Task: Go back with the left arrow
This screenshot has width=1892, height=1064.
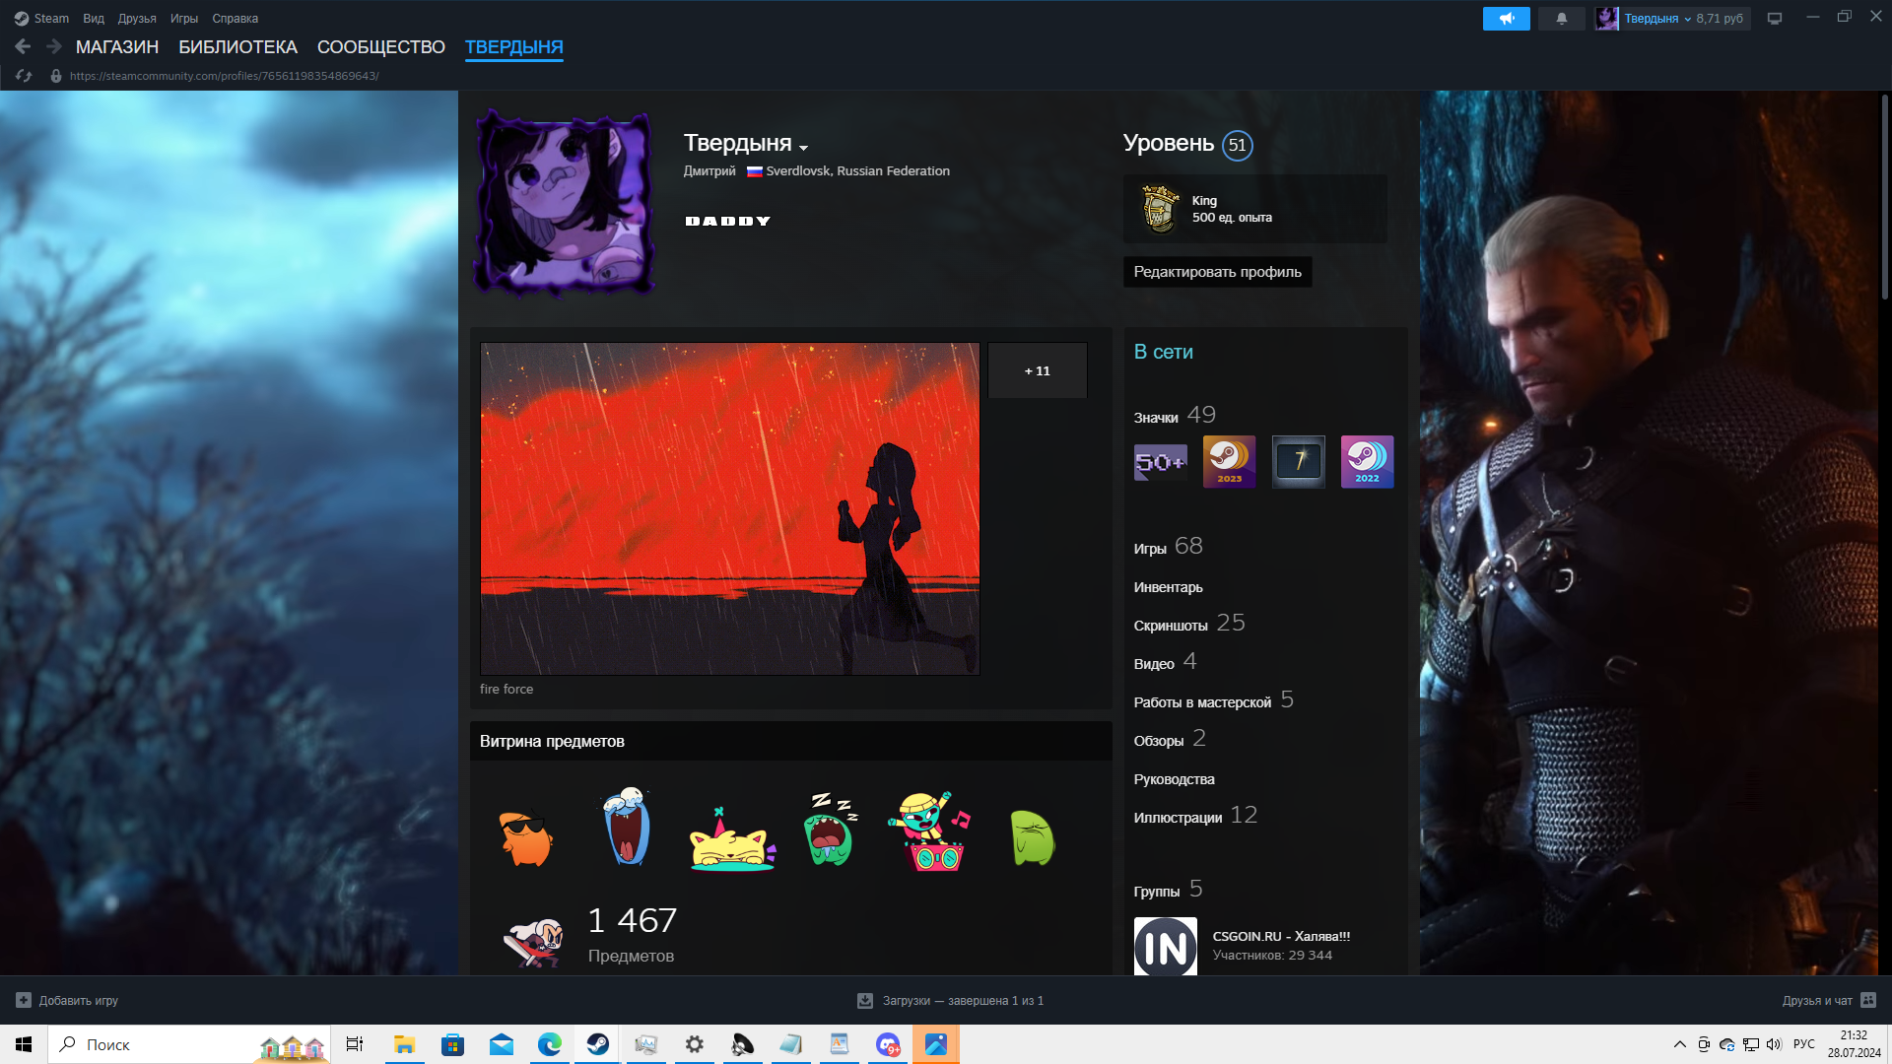Action: tap(23, 46)
